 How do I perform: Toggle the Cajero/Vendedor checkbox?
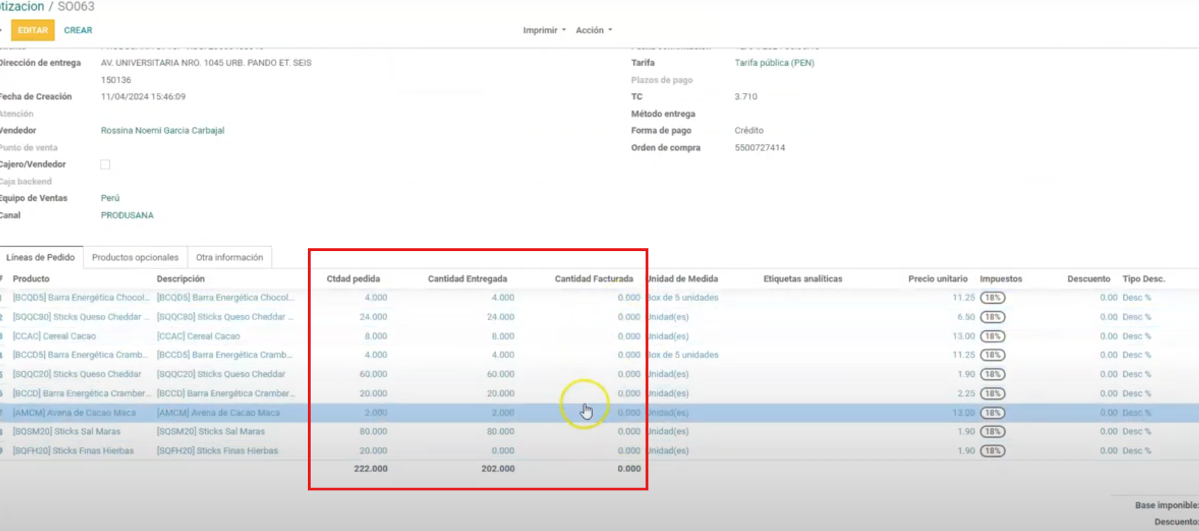pyautogui.click(x=105, y=165)
